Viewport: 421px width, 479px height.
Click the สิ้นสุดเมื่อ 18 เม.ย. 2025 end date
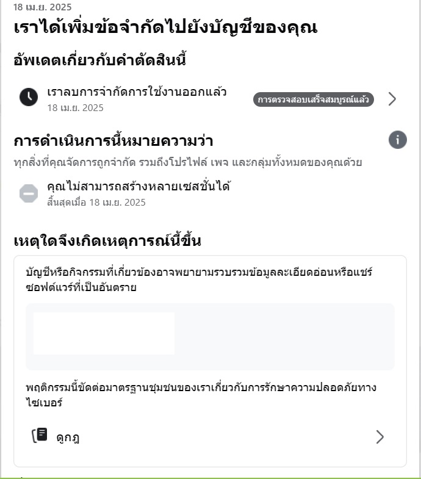pyautogui.click(x=96, y=202)
